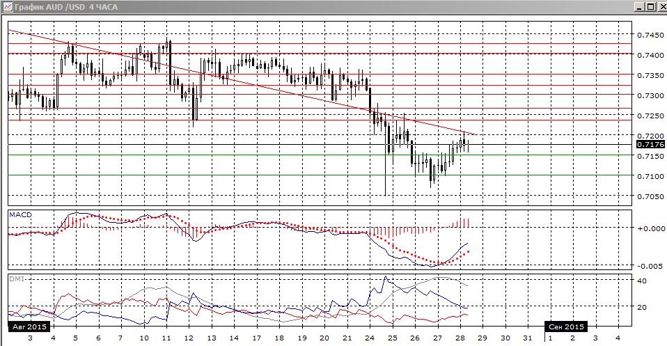667x346 pixels.
Task: Click date 12 on the time axis
Action: pyautogui.click(x=189, y=338)
